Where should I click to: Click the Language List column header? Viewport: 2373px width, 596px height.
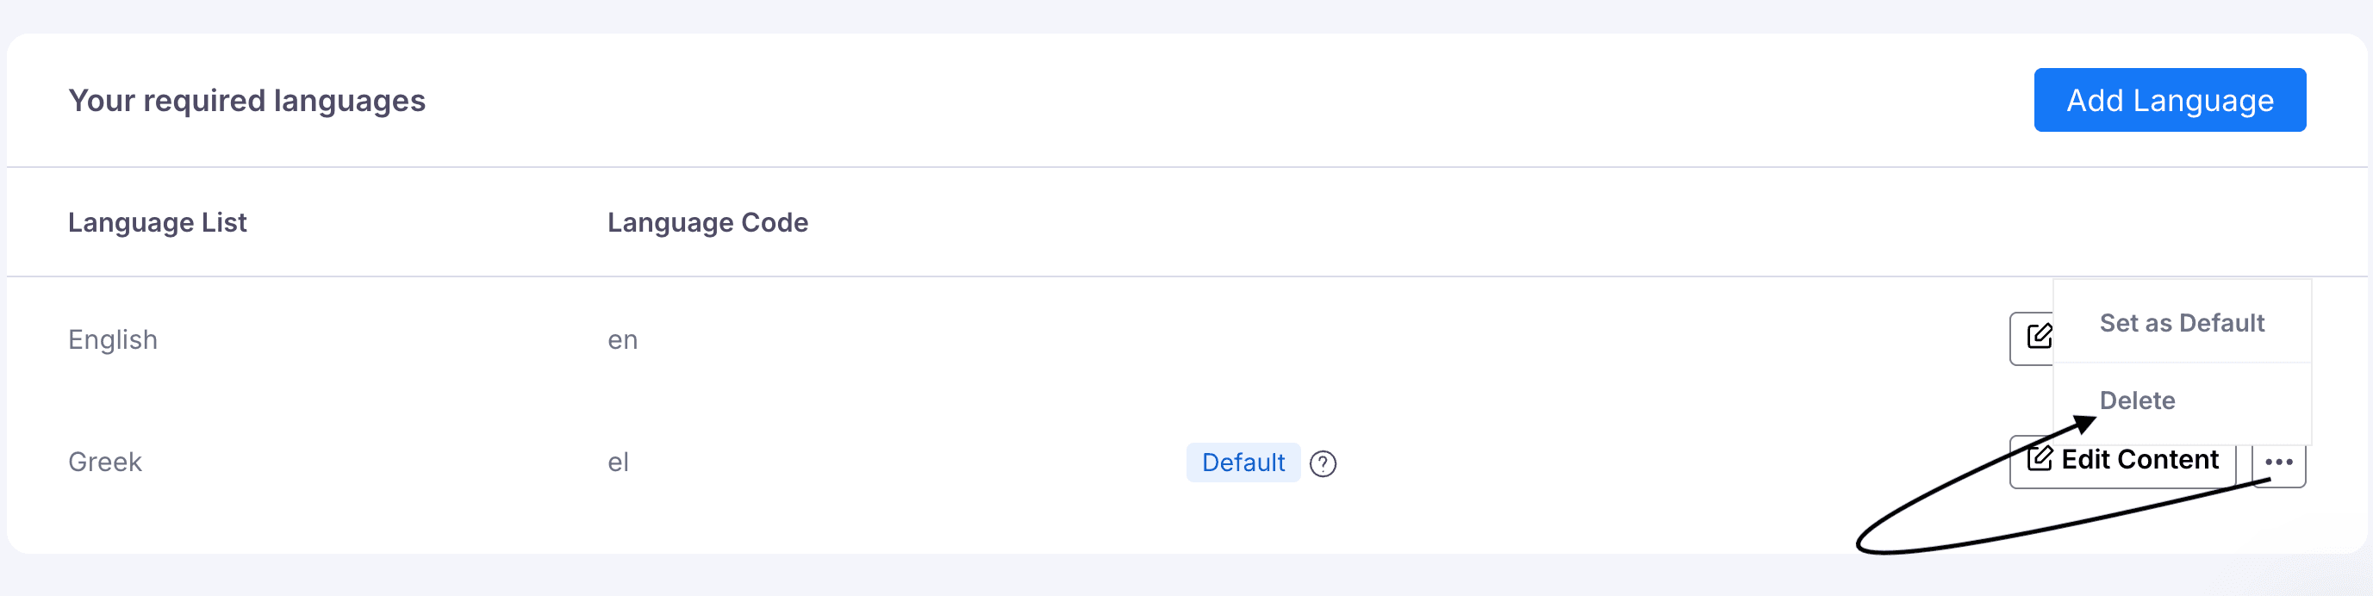tap(158, 223)
